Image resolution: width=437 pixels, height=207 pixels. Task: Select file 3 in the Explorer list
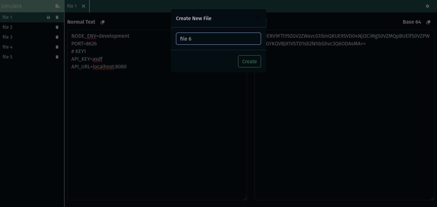[x=8, y=37]
